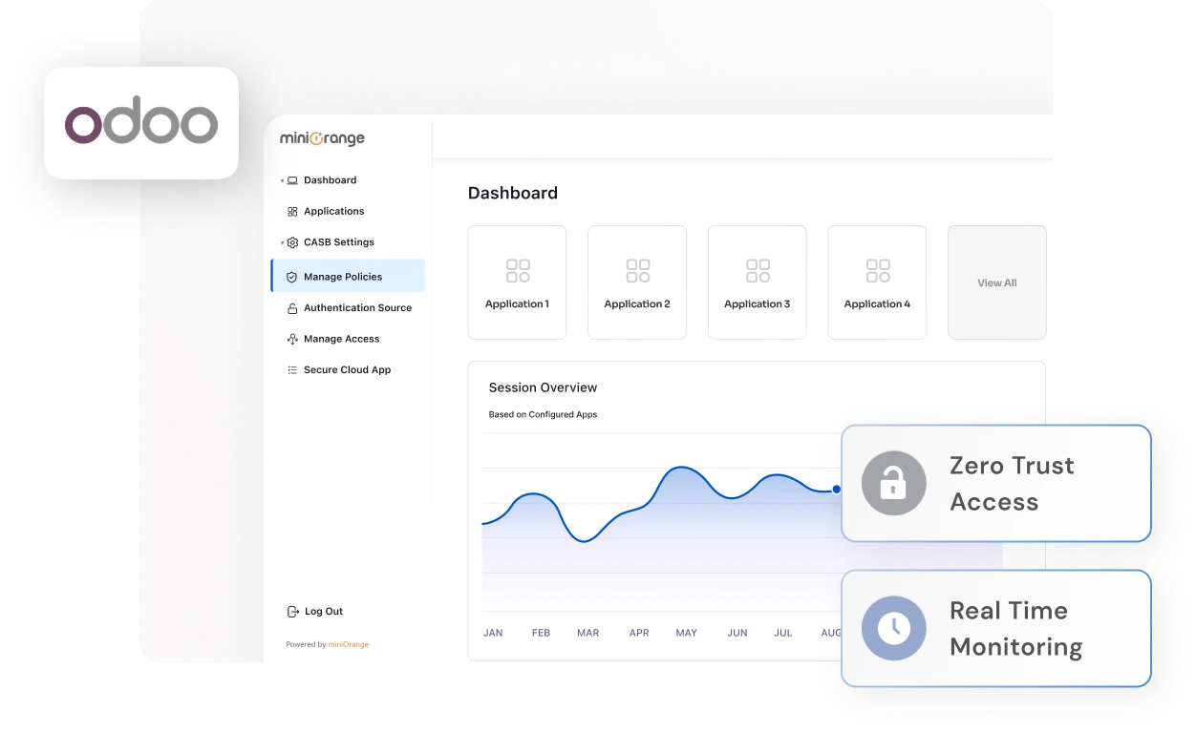This screenshot has width=1196, height=732.
Task: Click the Real Time Monitoring clock icon
Action: [893, 628]
